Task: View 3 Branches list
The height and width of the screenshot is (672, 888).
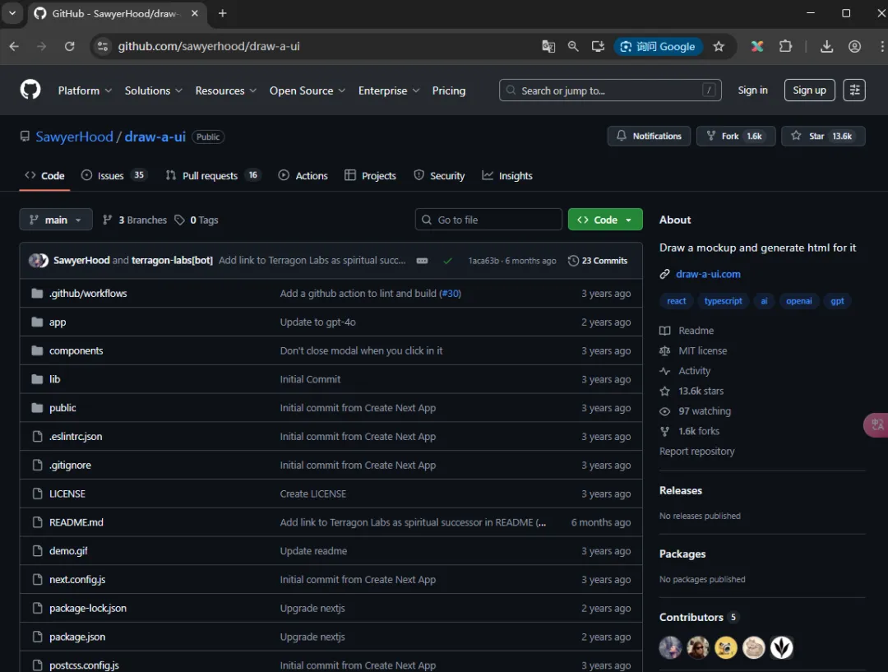Action: 135,220
